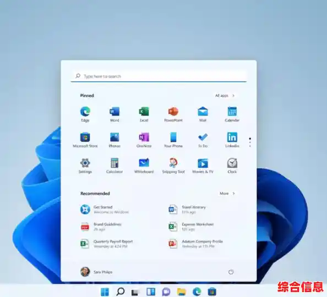Launch Microsoft Store from pinned apps
Screen dimensions: 327x297
point(85,140)
